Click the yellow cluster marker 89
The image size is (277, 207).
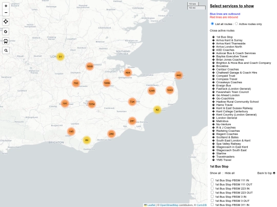87,140
